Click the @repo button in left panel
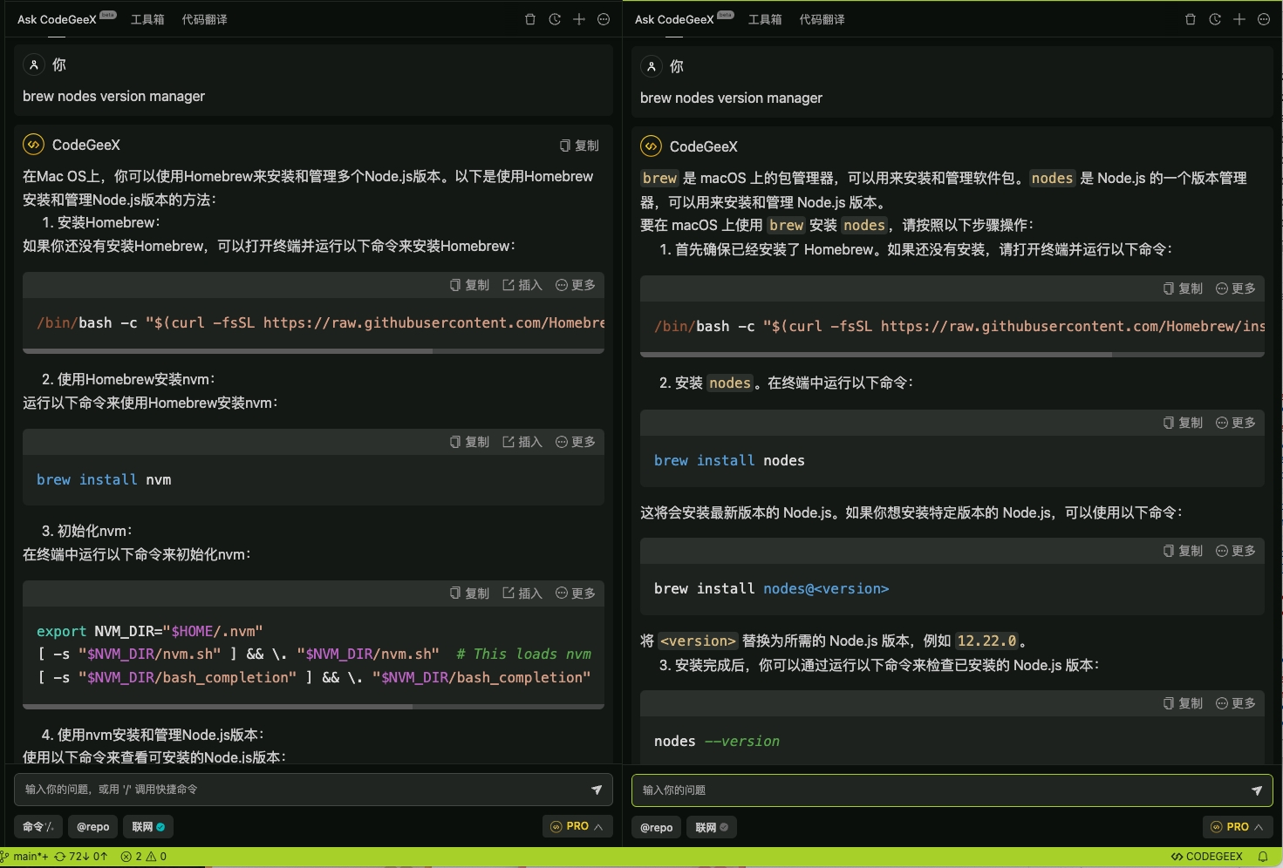 click(92, 826)
